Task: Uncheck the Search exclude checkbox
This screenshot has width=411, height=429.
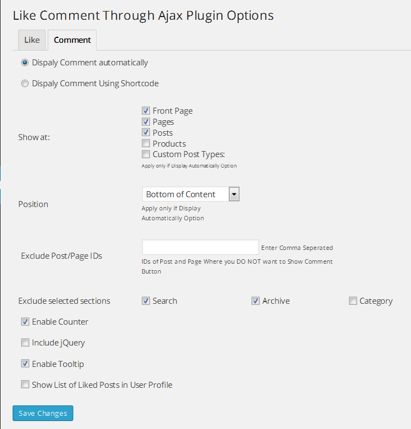Action: [x=146, y=301]
